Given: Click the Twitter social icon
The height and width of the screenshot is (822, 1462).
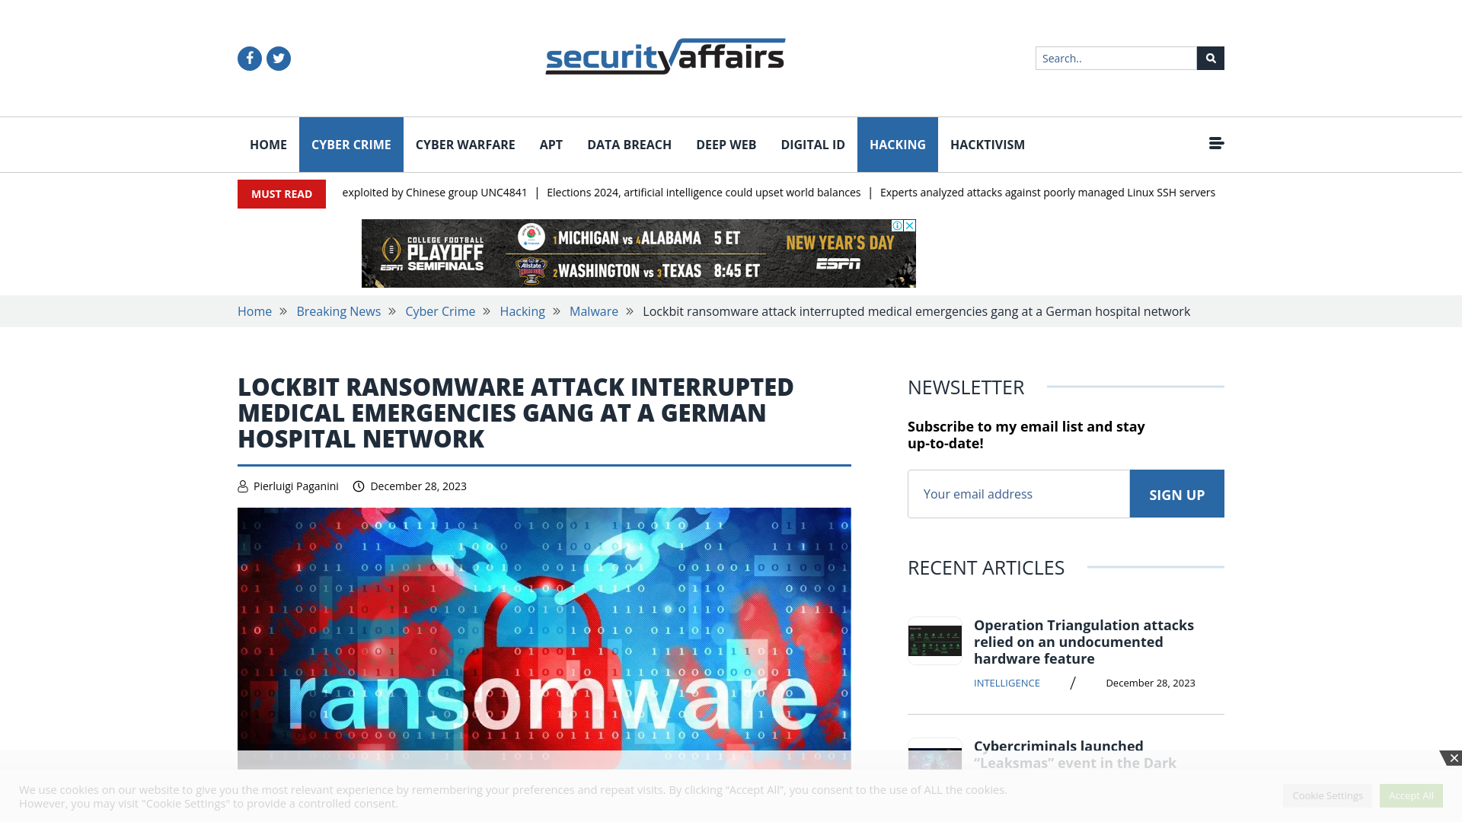Looking at the screenshot, I should coord(278,57).
